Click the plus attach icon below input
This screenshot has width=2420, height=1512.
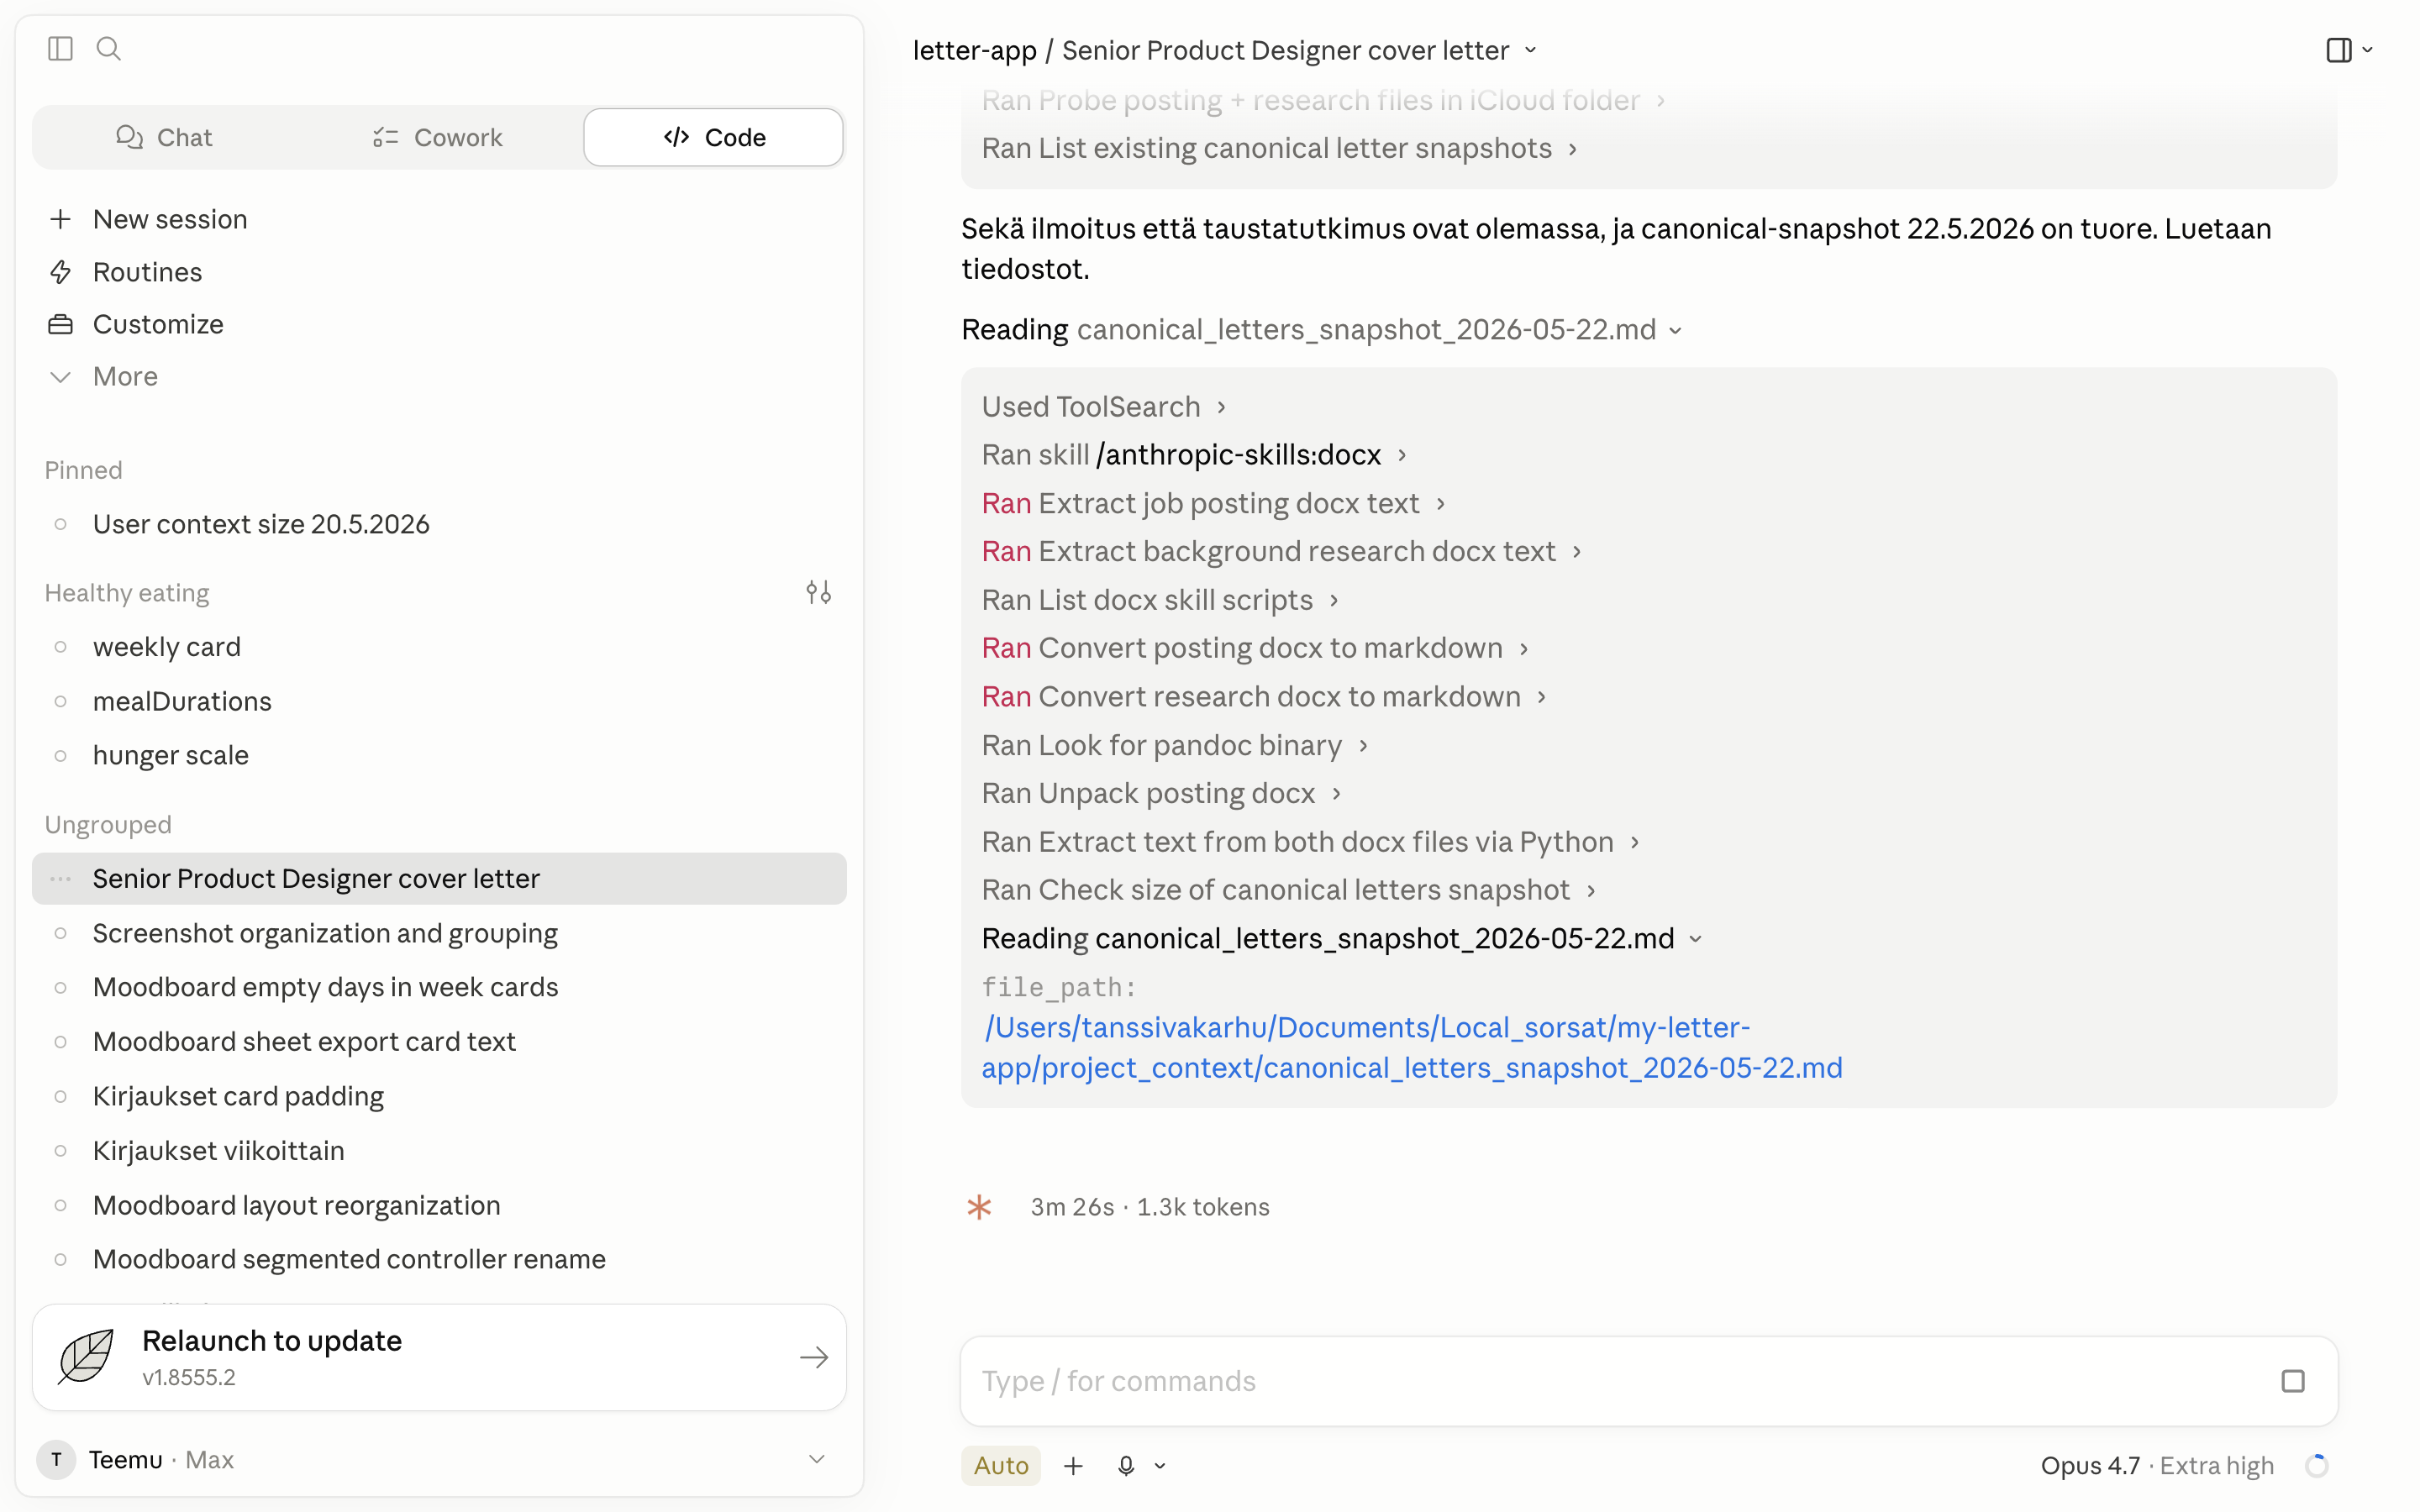coord(1073,1465)
